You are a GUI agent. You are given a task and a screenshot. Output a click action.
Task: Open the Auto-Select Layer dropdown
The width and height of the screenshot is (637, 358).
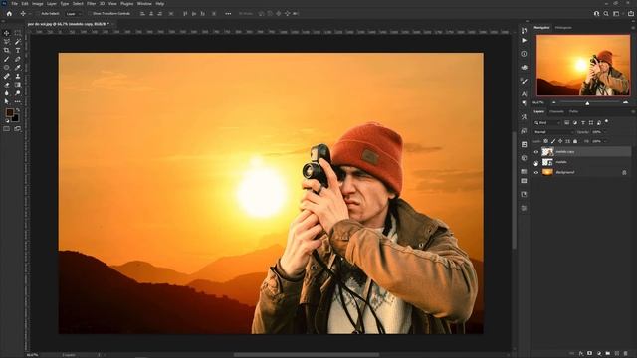(x=74, y=13)
